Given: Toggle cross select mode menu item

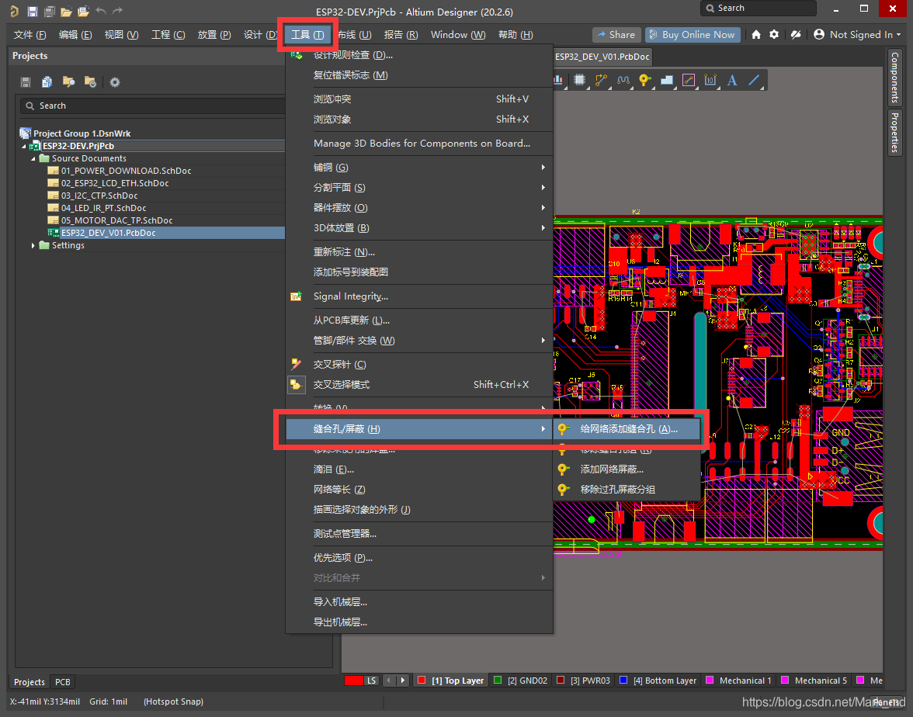Looking at the screenshot, I should (418, 385).
